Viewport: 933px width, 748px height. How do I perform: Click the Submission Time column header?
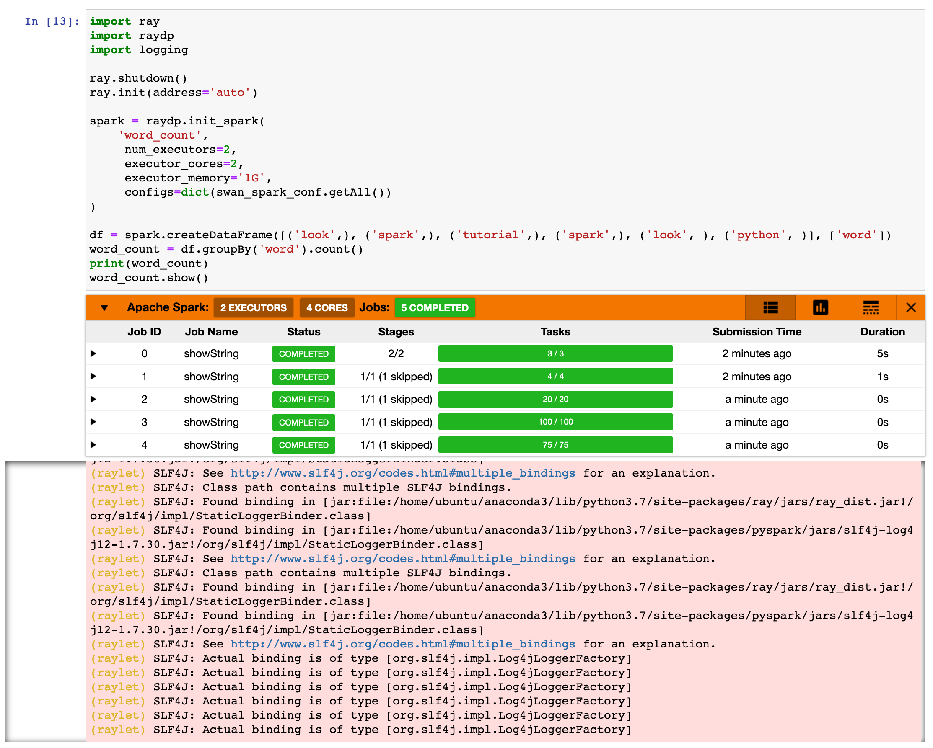click(x=757, y=332)
